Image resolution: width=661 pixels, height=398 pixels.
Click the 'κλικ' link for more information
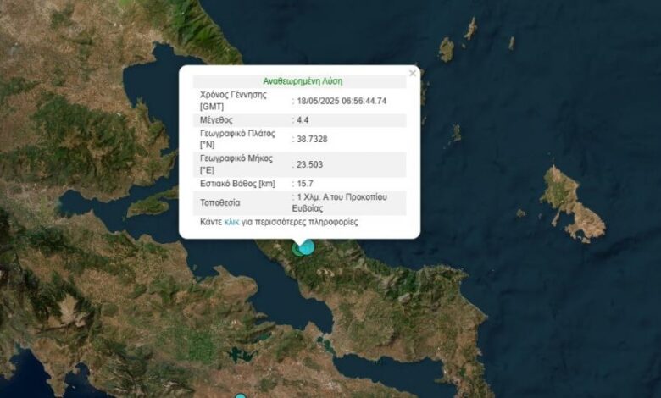pos(231,222)
